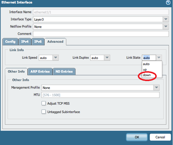Enable the Adjust TCP MSS checkbox
The width and height of the screenshot is (173, 145).
pyautogui.click(x=44, y=103)
